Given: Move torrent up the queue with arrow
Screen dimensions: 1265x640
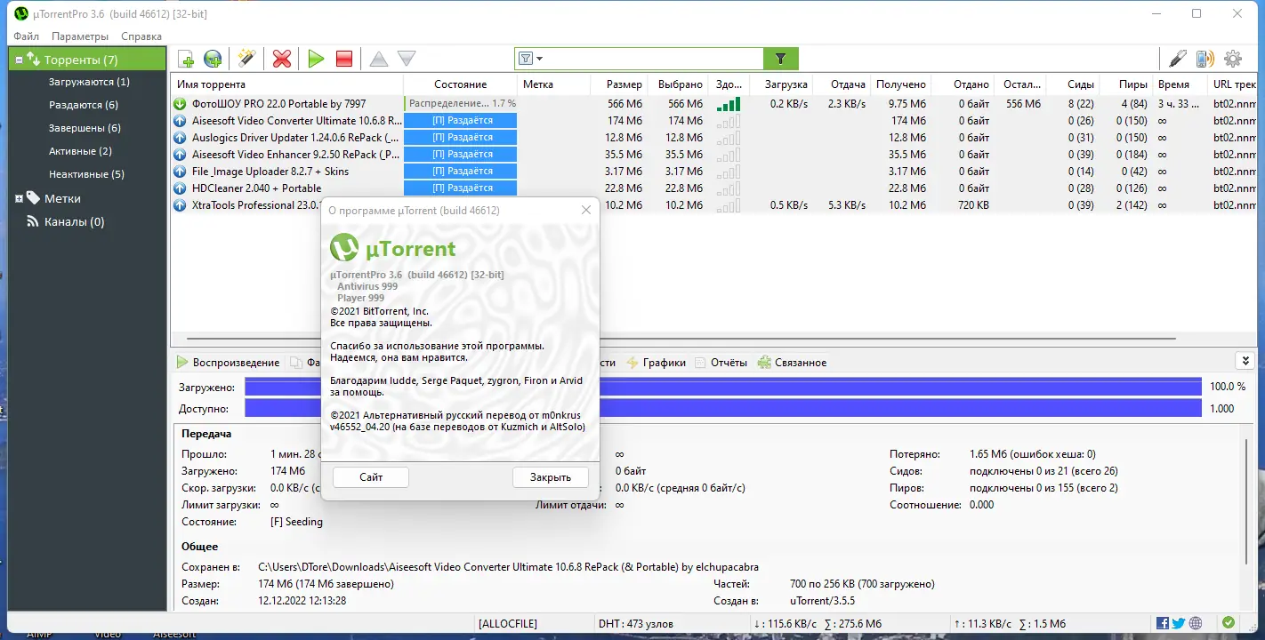Looking at the screenshot, I should 379,60.
